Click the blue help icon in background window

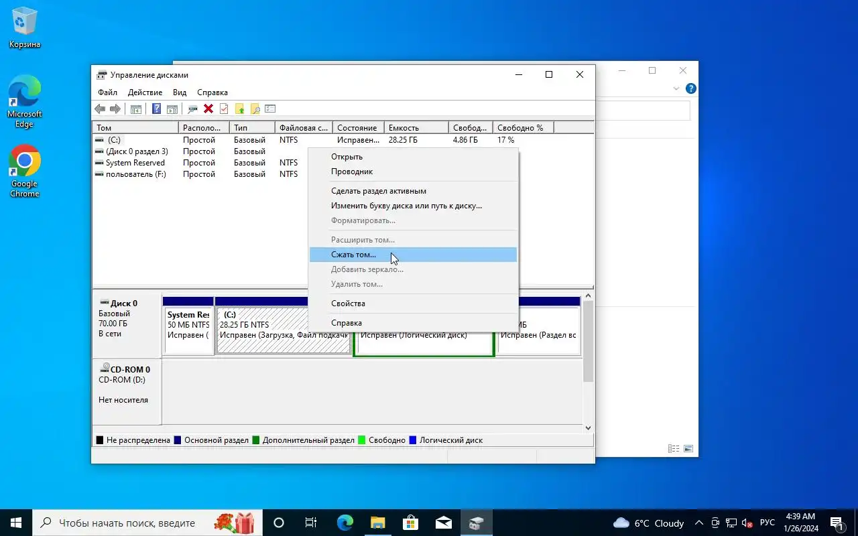691,88
